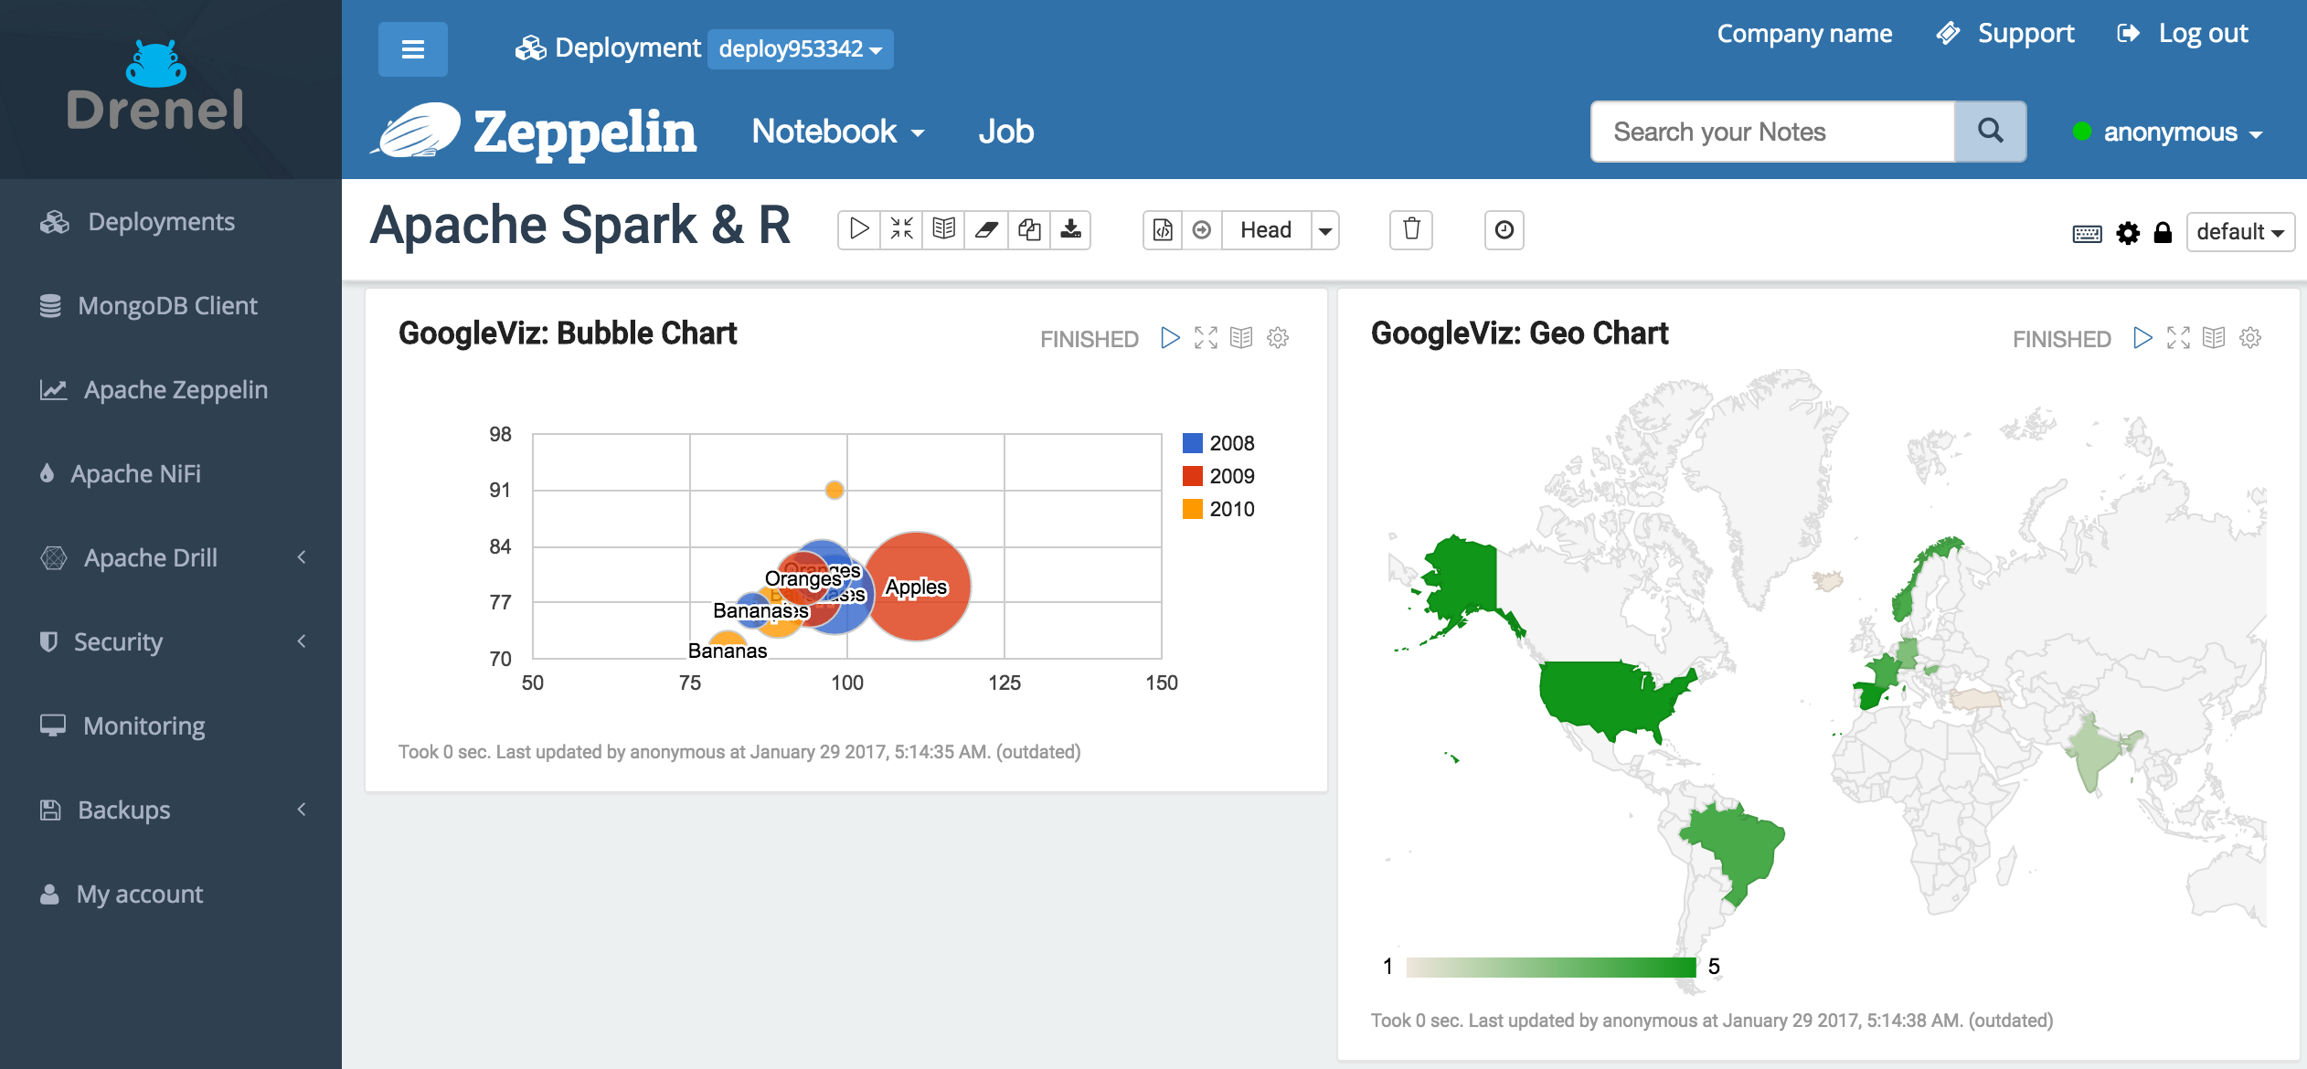The height and width of the screenshot is (1069, 2307).
Task: Toggle show/hide code for all paragraphs
Action: pos(901,229)
